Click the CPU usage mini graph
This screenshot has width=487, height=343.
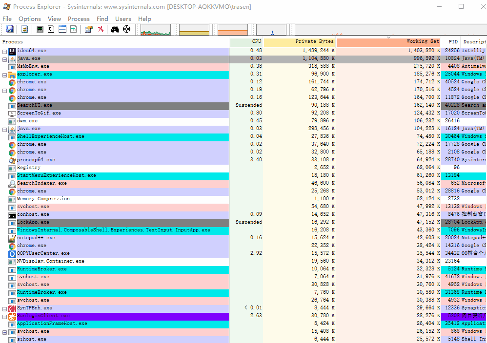[156, 30]
